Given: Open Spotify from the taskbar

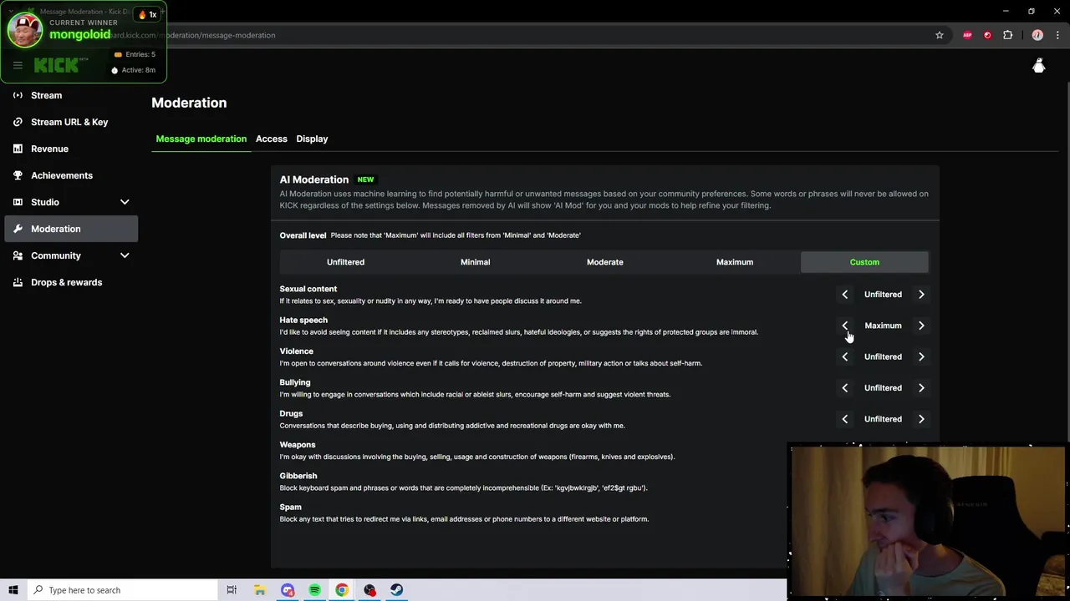Looking at the screenshot, I should click(x=314, y=590).
